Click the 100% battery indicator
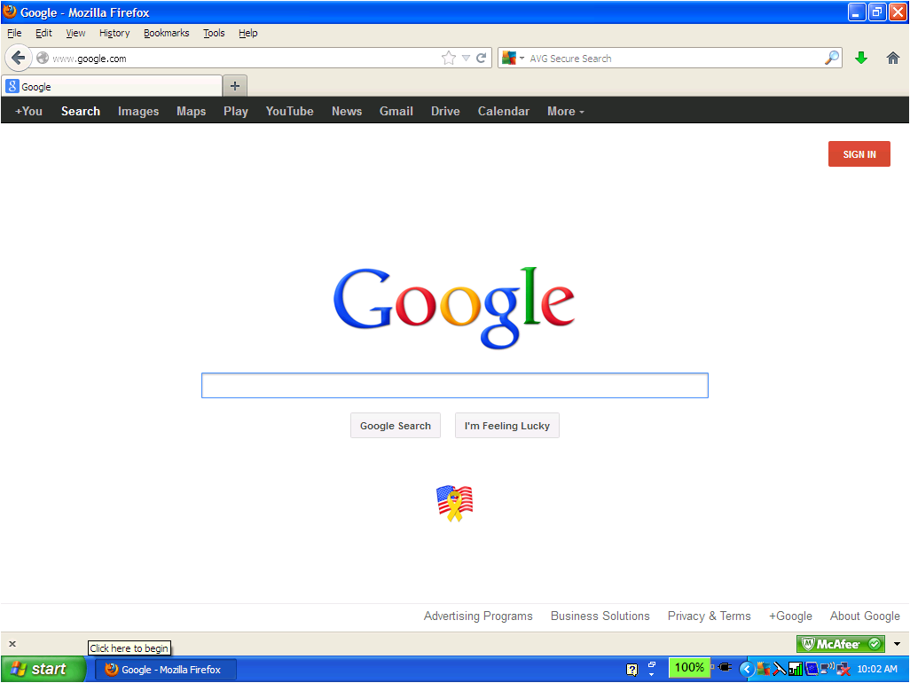The height and width of the screenshot is (683, 910). pos(689,667)
